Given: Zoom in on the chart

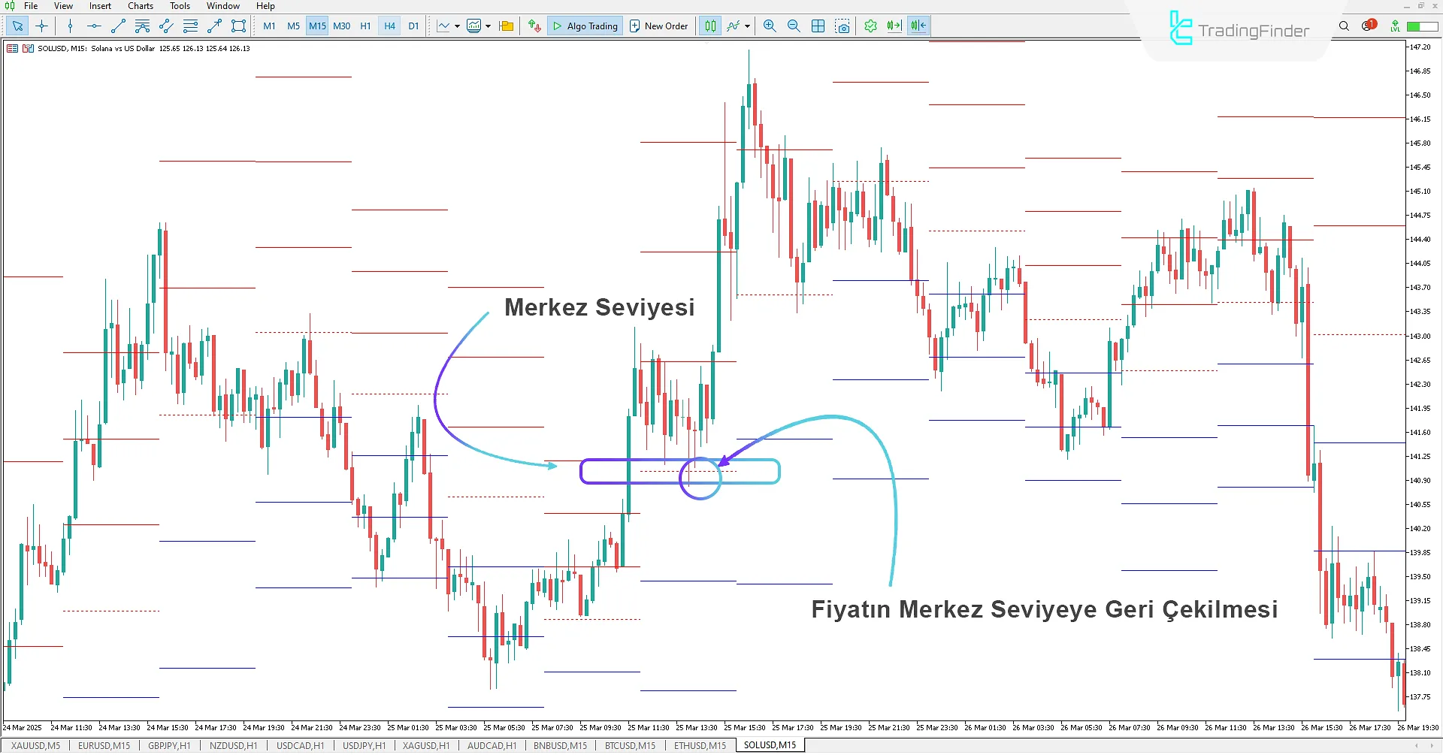Looking at the screenshot, I should [x=770, y=26].
